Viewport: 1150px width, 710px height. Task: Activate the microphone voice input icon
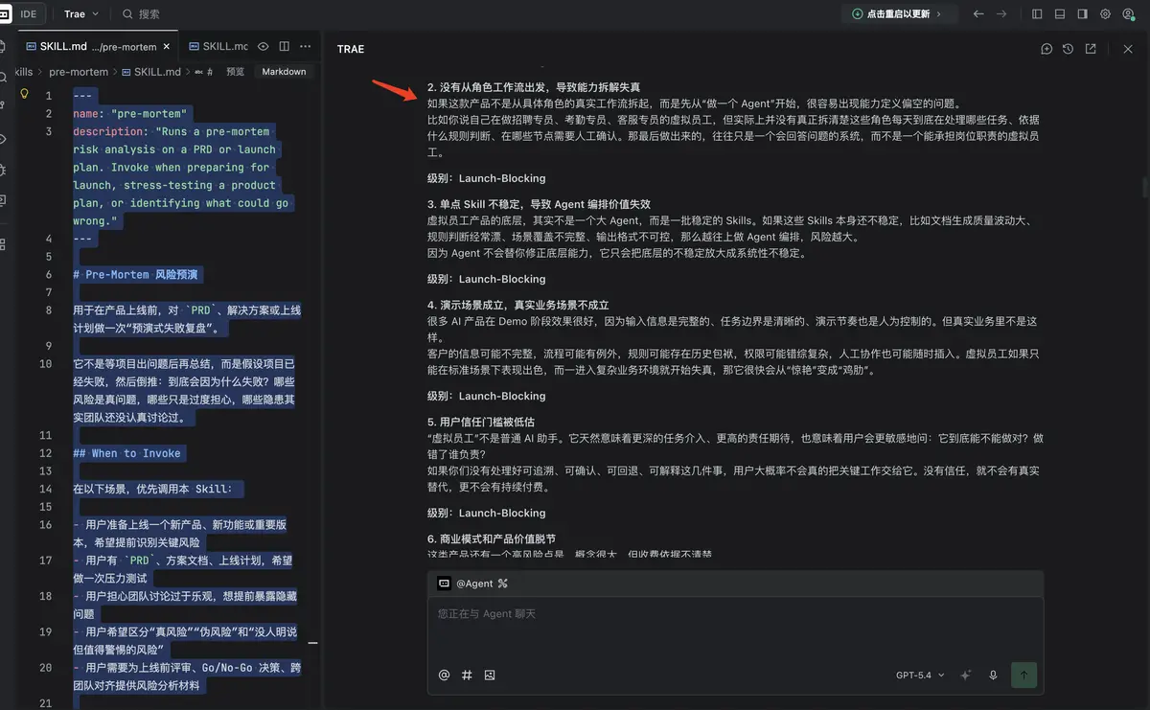pos(993,675)
